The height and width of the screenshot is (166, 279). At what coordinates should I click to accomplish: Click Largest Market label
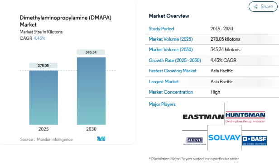pyautogui.click(x=164, y=81)
